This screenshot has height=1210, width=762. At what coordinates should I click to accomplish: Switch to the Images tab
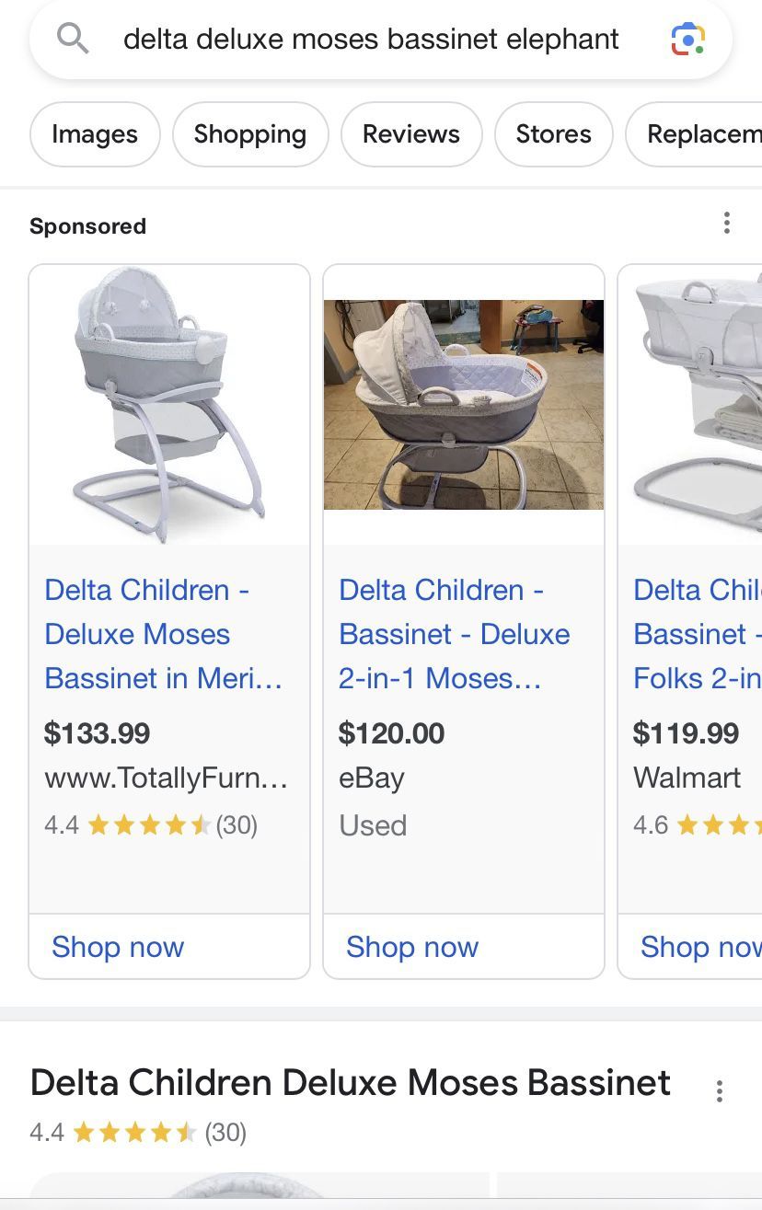click(x=94, y=133)
